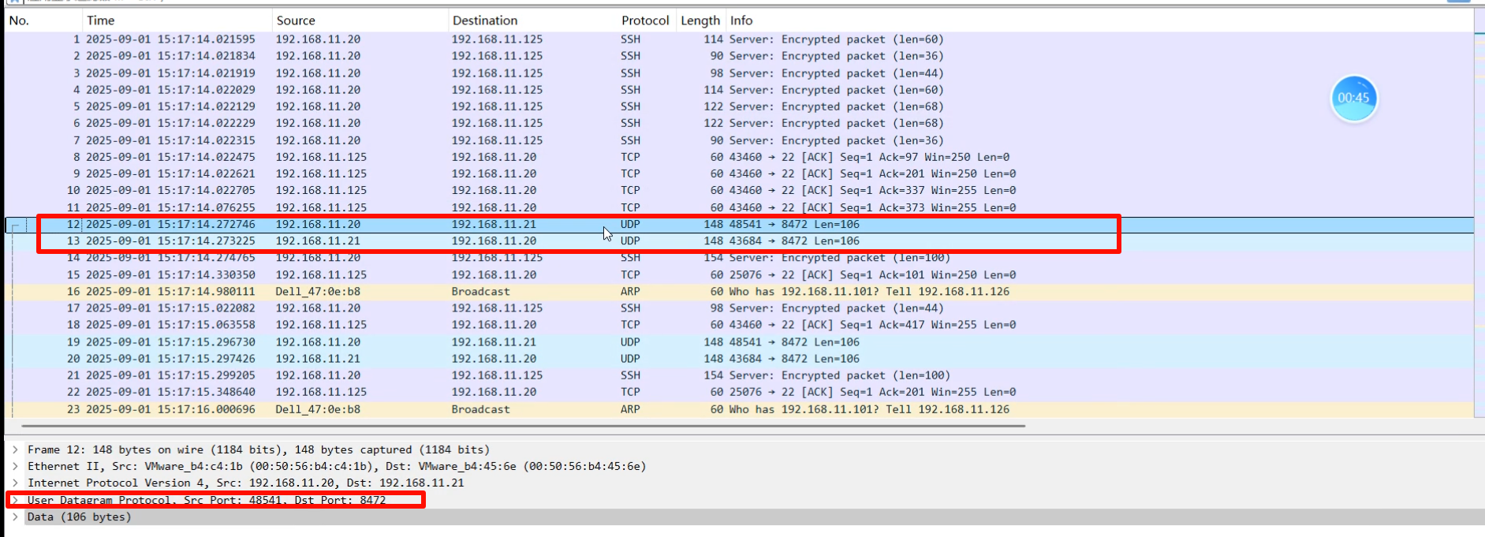Select packet 8 TCP ACK row
The image size is (1485, 537).
(x=473, y=157)
